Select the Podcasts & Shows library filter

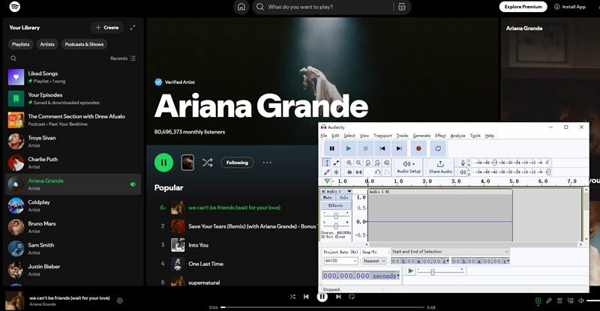coord(84,44)
